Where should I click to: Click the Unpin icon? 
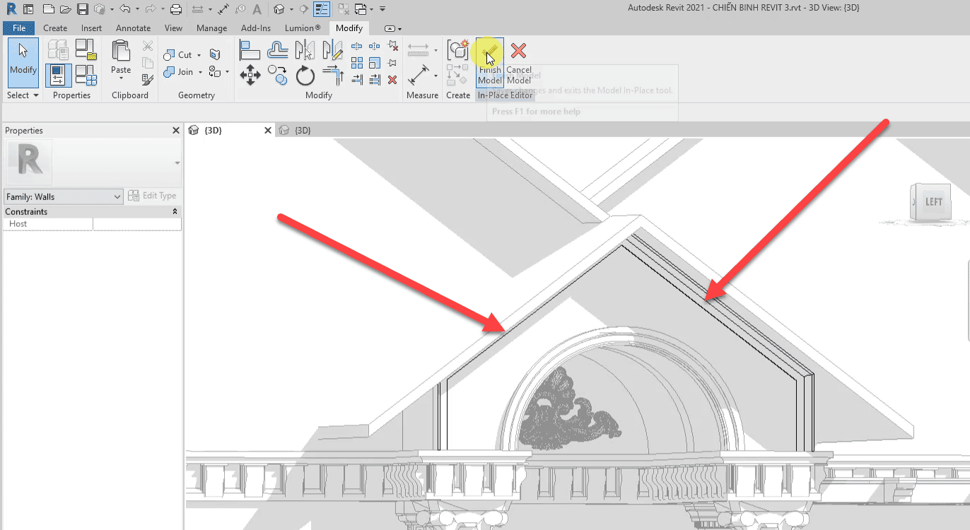point(392,47)
